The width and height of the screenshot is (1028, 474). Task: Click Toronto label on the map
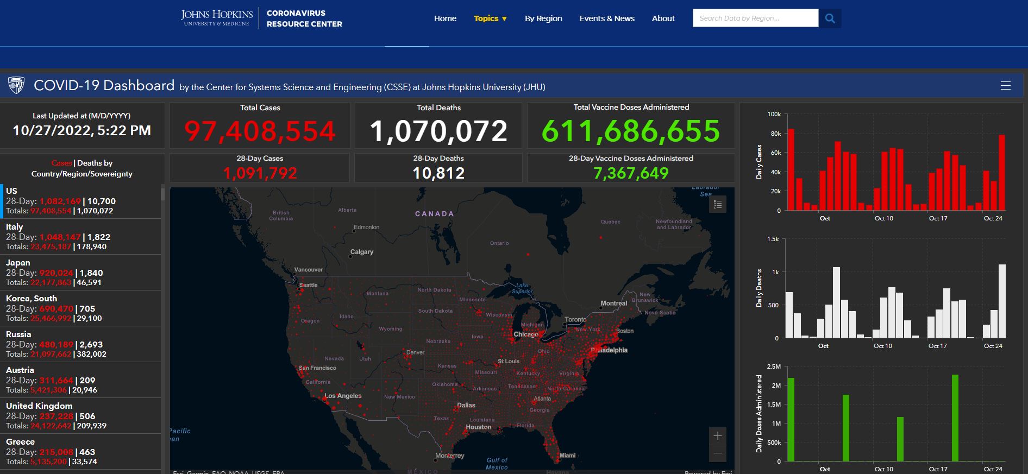(x=575, y=320)
